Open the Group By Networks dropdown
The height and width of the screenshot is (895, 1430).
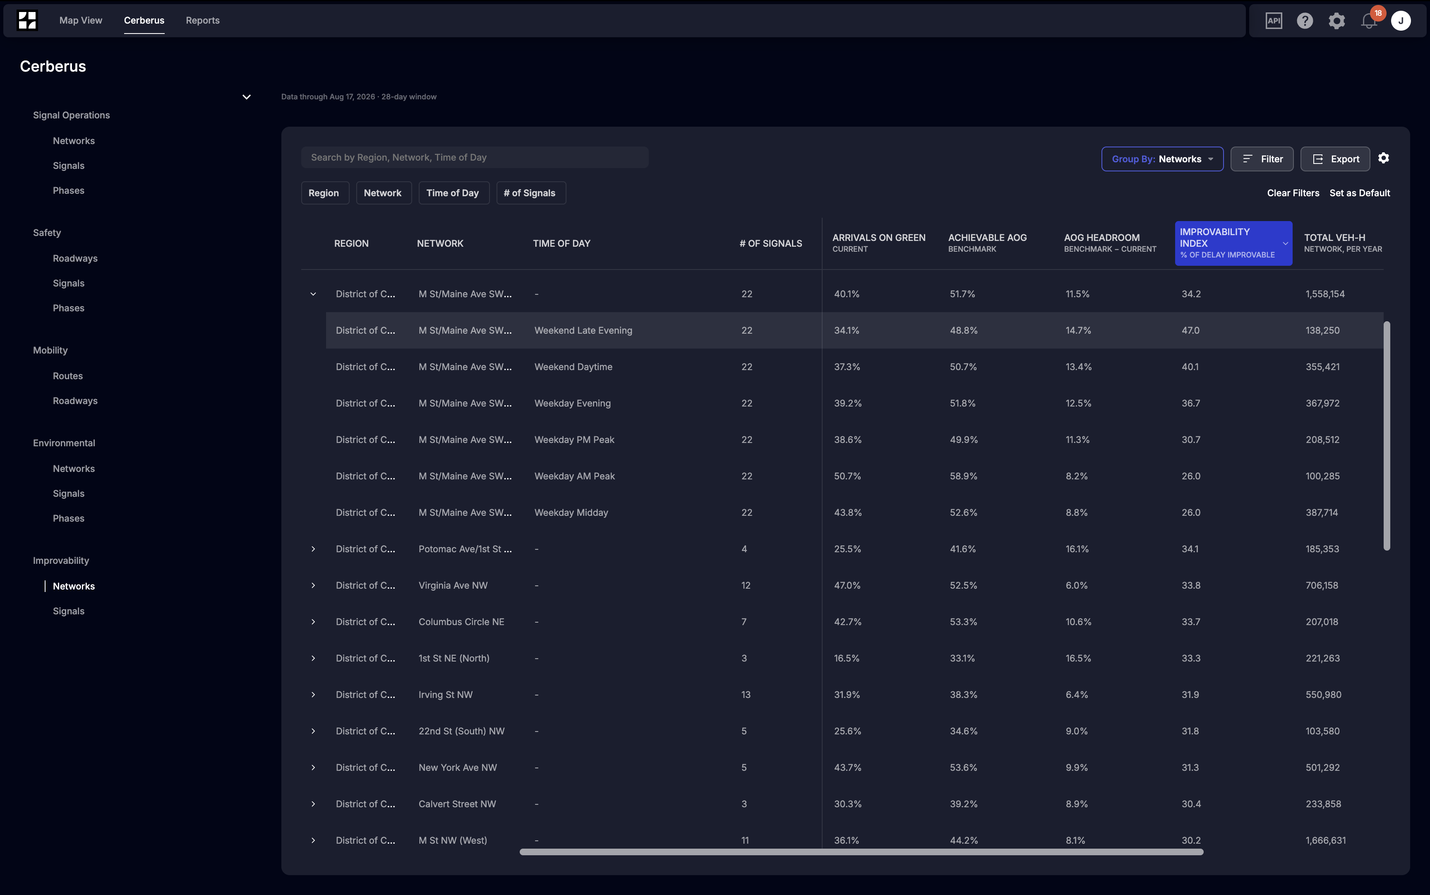[x=1162, y=159]
